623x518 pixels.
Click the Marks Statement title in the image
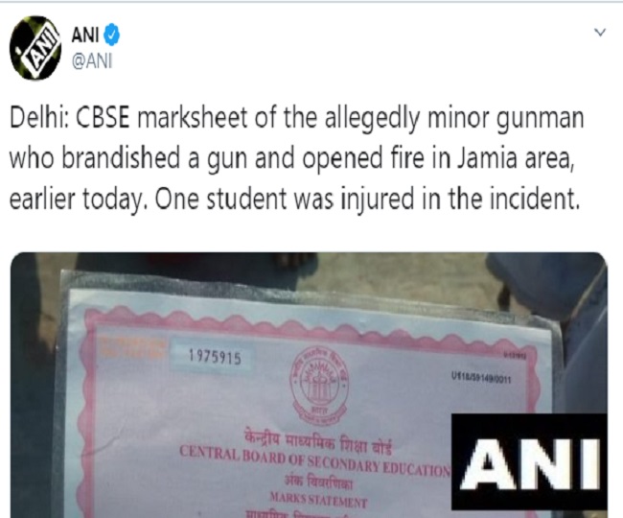pos(318,500)
